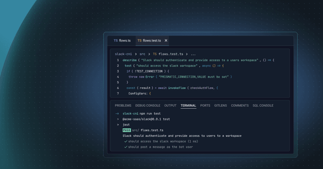Click the test call on line 2
Image resolution: width=323 pixels, height=169 pixels.
128,66
